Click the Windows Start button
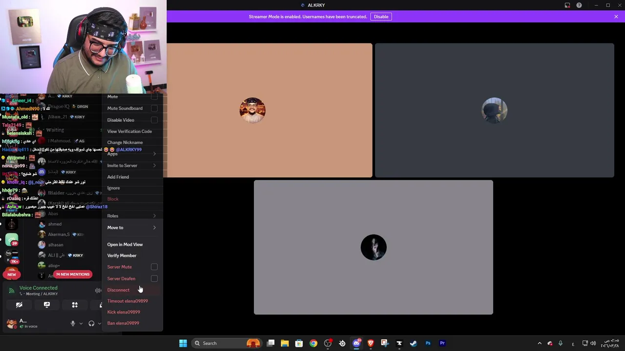Viewport: 625px width, 351px height. click(183, 343)
